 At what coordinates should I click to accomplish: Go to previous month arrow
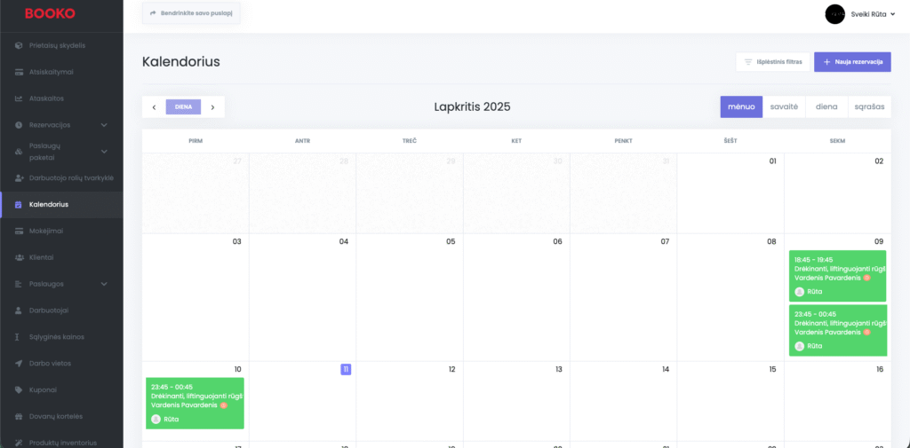click(x=154, y=107)
